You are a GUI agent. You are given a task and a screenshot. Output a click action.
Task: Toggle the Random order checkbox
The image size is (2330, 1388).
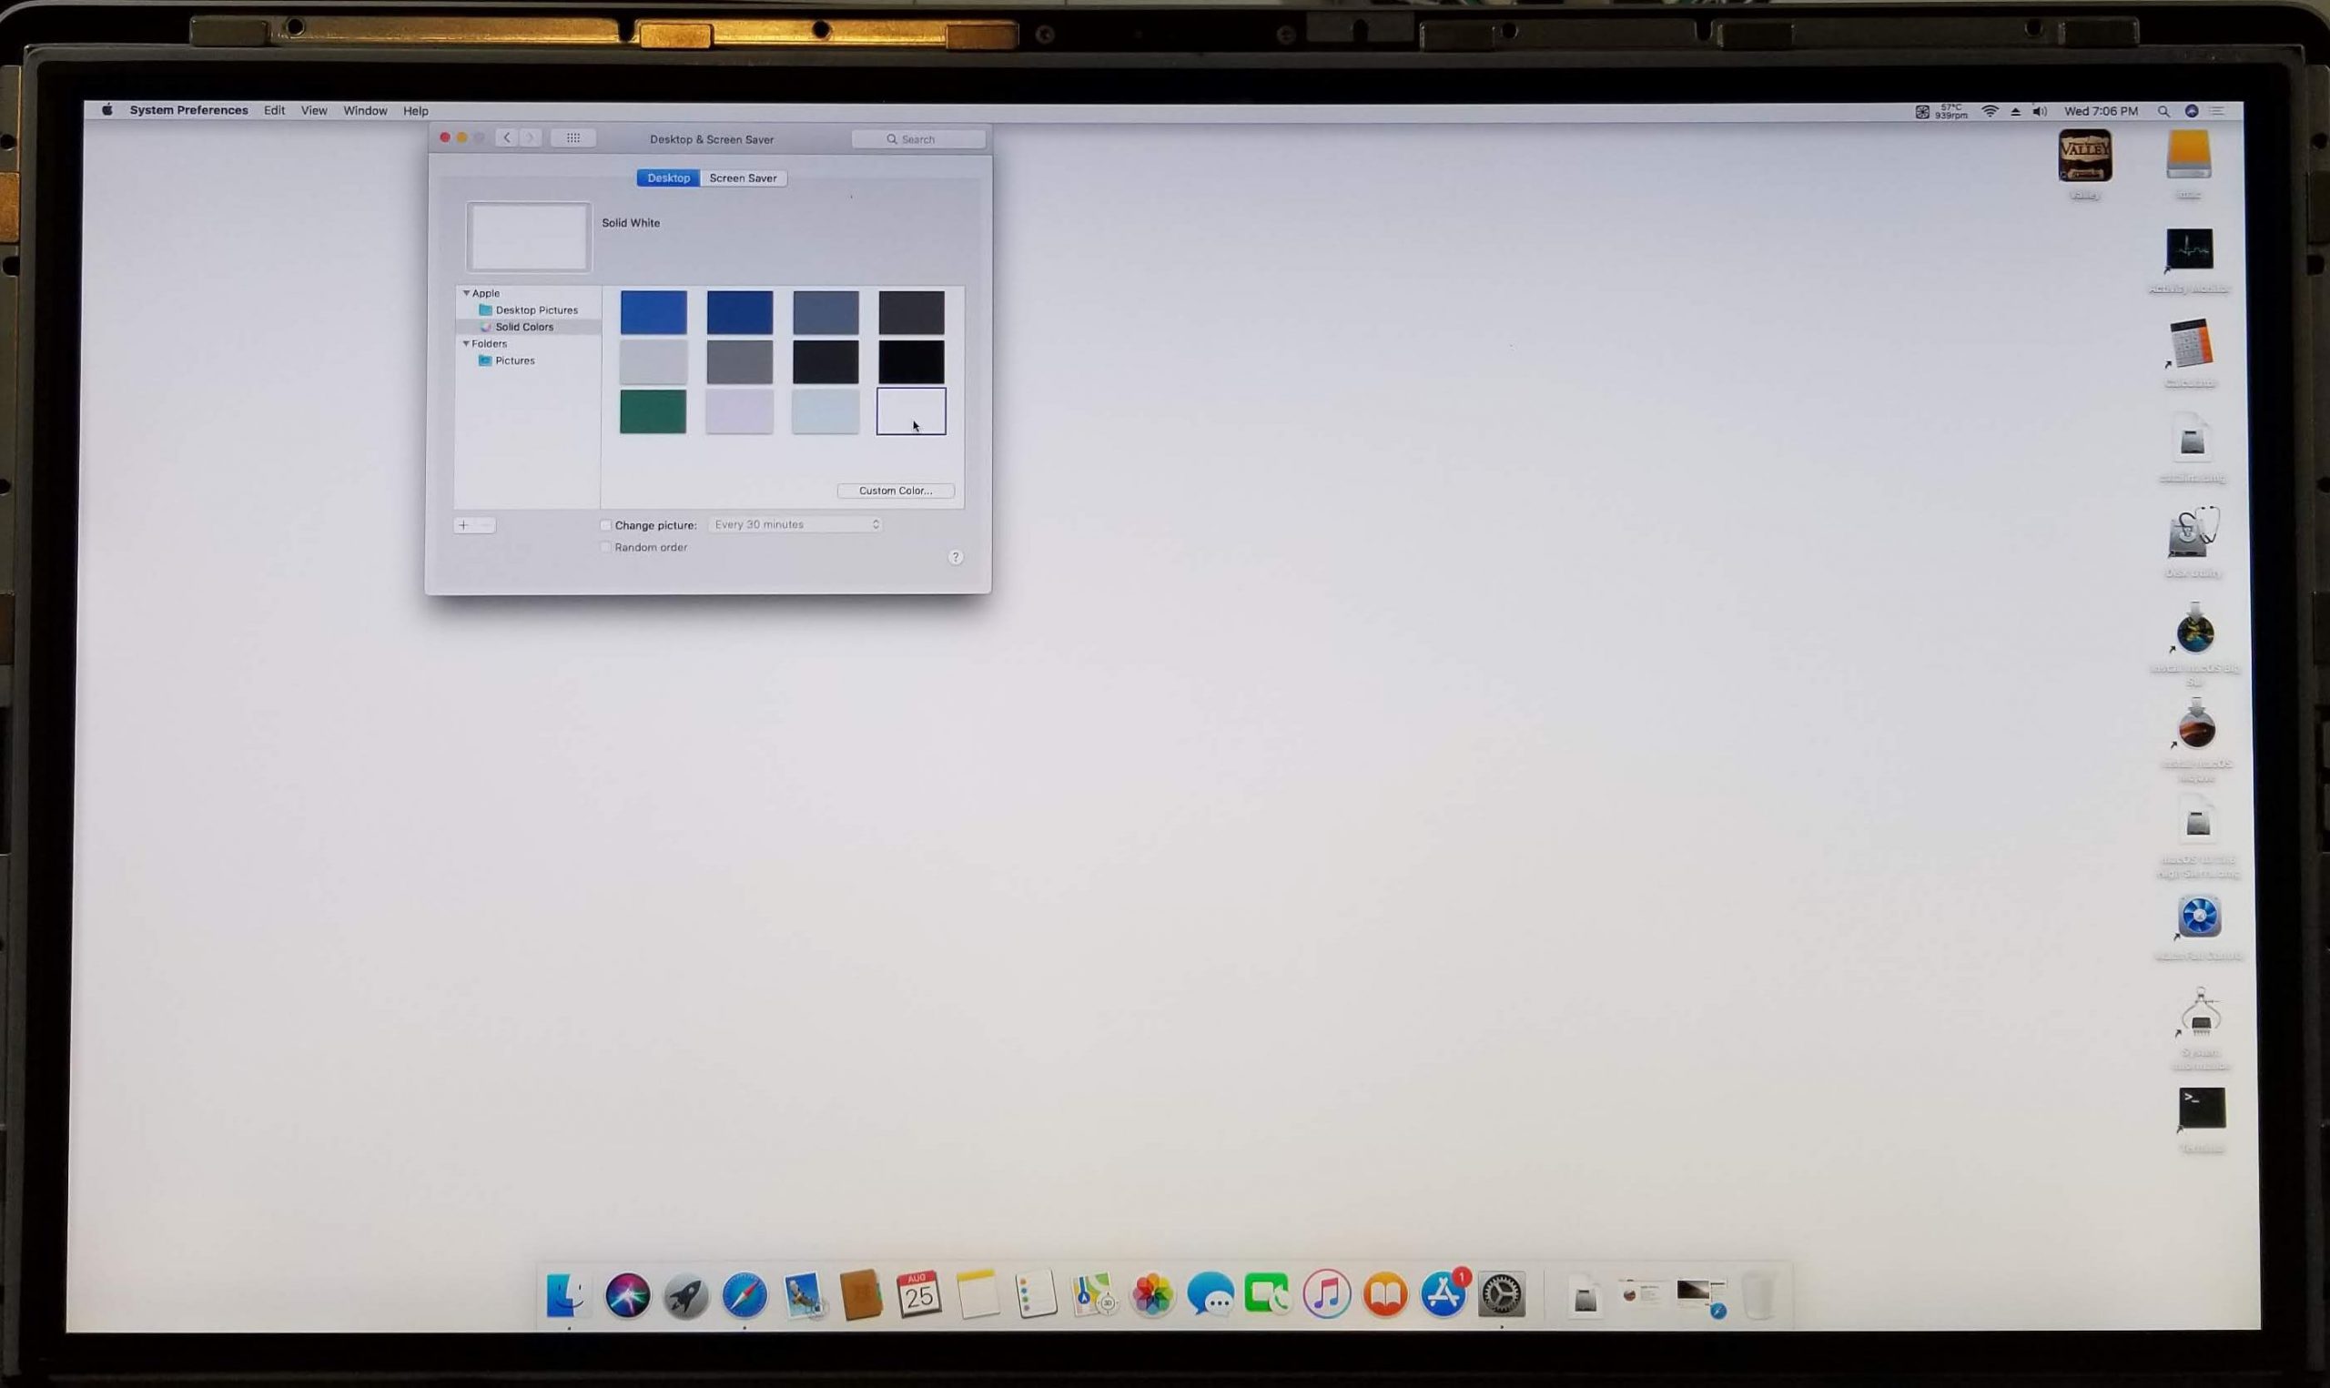pos(606,547)
